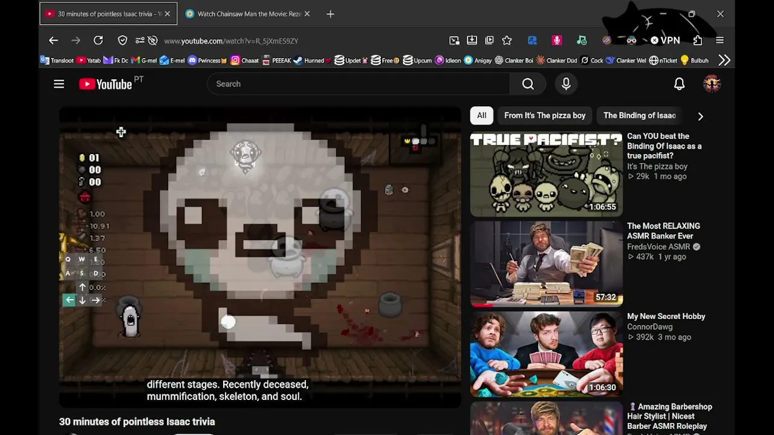
Task: Click the media playlist icon in address bar
Action: coord(489,40)
